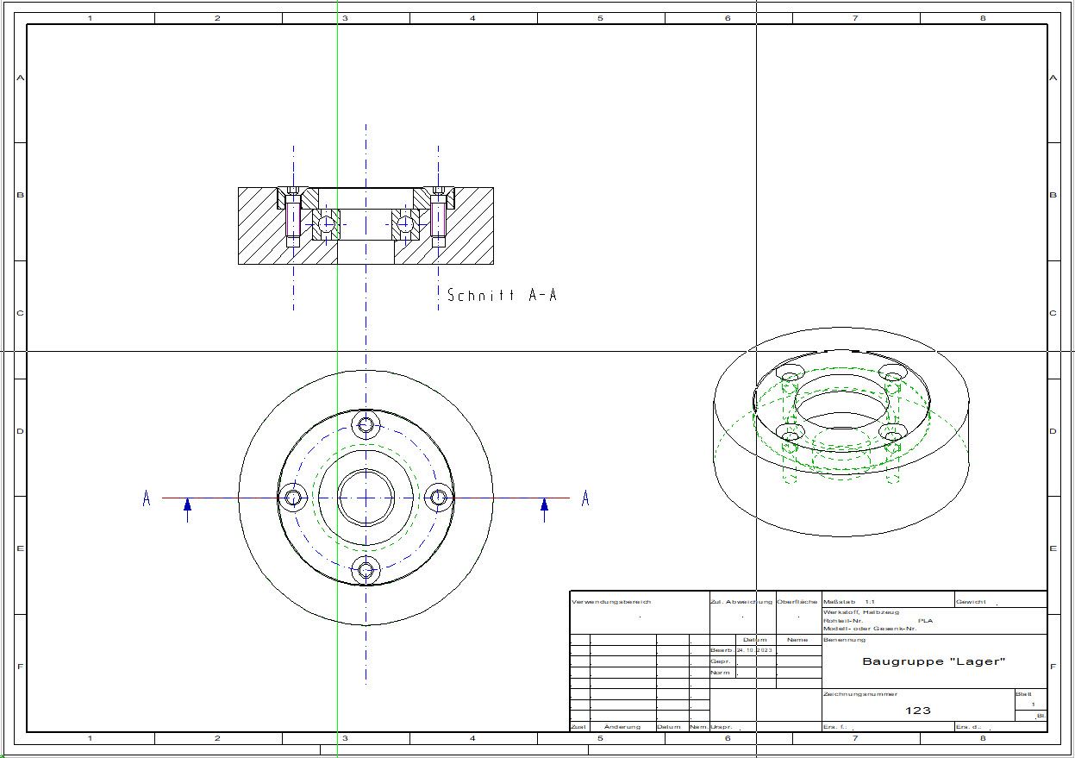Screen dimensions: 1075x758
Task: Click the Verwendungsbereich cell
Action: point(638,612)
